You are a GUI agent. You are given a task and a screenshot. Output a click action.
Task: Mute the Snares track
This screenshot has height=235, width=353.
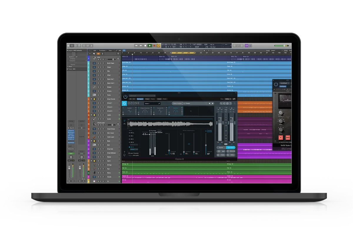click(99, 91)
